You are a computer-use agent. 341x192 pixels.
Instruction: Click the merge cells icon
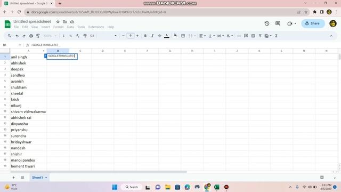190,36
